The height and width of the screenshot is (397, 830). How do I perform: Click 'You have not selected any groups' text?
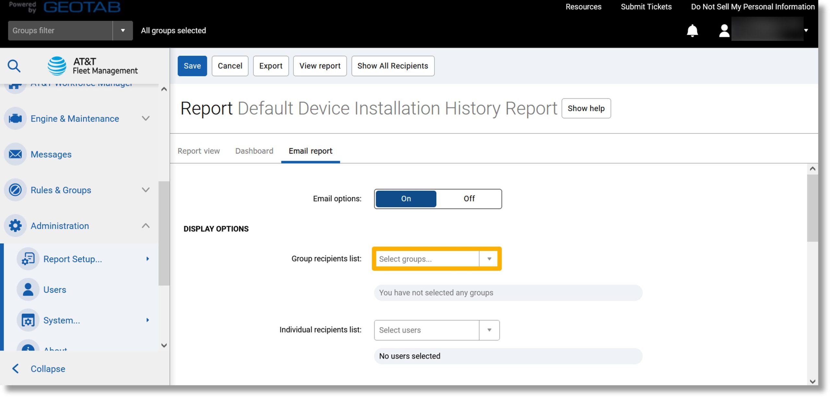pos(436,292)
